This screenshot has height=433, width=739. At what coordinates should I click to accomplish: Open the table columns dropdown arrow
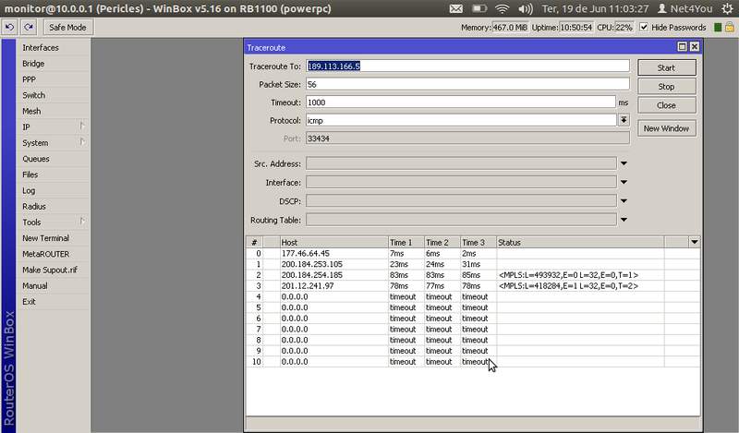point(695,242)
